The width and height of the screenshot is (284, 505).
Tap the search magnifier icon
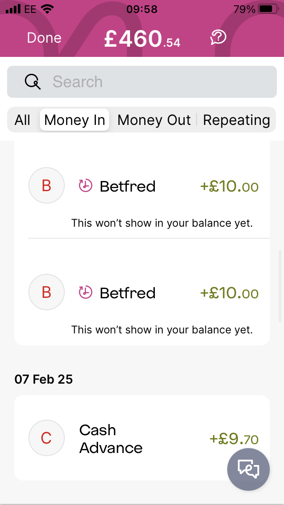(x=33, y=82)
